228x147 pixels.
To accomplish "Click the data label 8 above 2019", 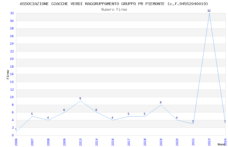I will pos(161,102).
